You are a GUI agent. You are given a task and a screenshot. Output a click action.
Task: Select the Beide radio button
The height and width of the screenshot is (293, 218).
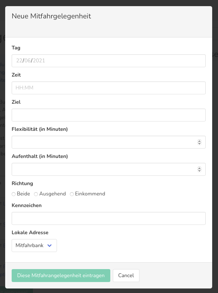click(x=14, y=194)
